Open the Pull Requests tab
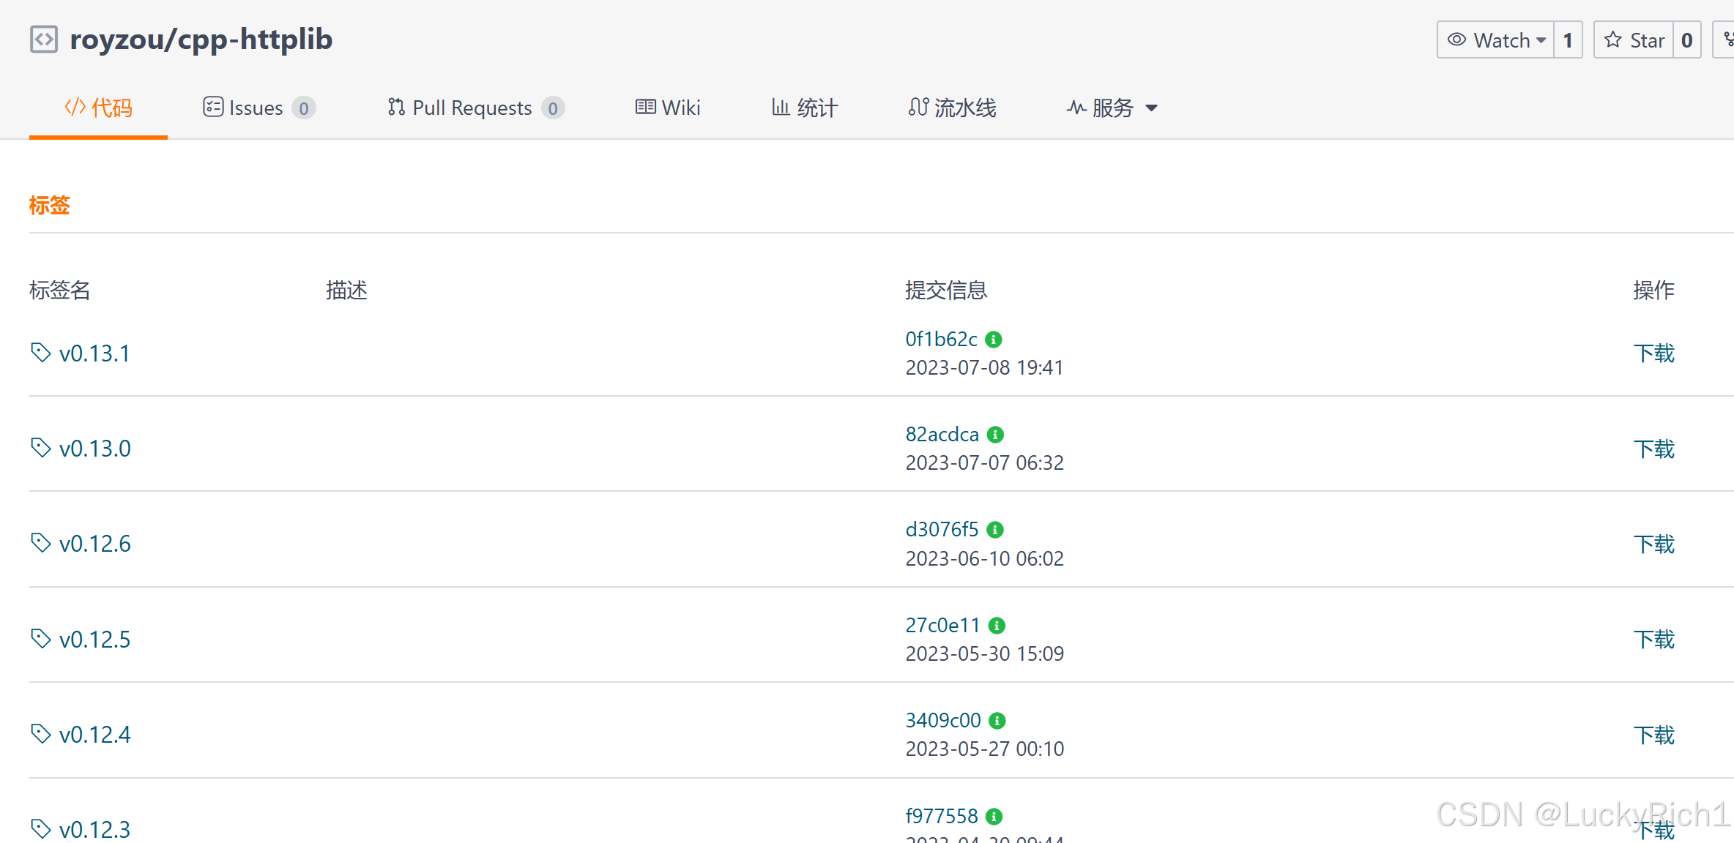This screenshot has height=843, width=1734. pos(475,108)
